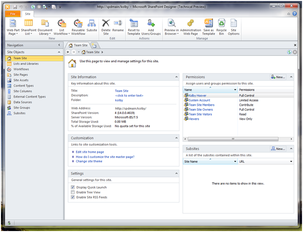The image size is (303, 232).
Task: Click the right arrow of the Permissions scrollbar
Action: [291, 139]
